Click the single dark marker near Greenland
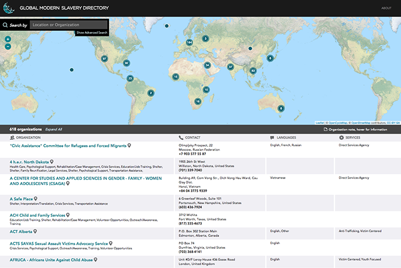401x268 pixels. (x=167, y=25)
